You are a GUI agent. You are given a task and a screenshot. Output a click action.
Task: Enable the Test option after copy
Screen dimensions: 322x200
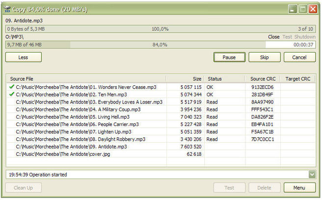point(287,37)
